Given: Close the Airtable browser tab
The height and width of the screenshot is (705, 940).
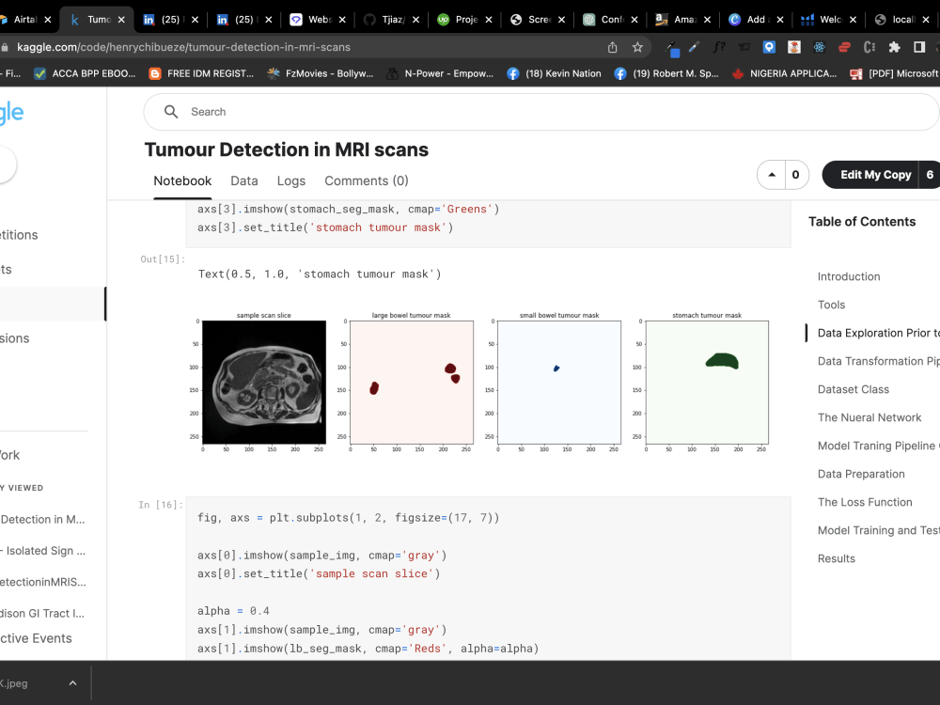Looking at the screenshot, I should [x=47, y=20].
